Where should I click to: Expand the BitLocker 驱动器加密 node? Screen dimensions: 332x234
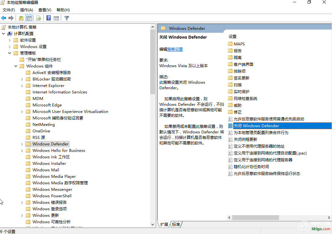tap(22, 79)
